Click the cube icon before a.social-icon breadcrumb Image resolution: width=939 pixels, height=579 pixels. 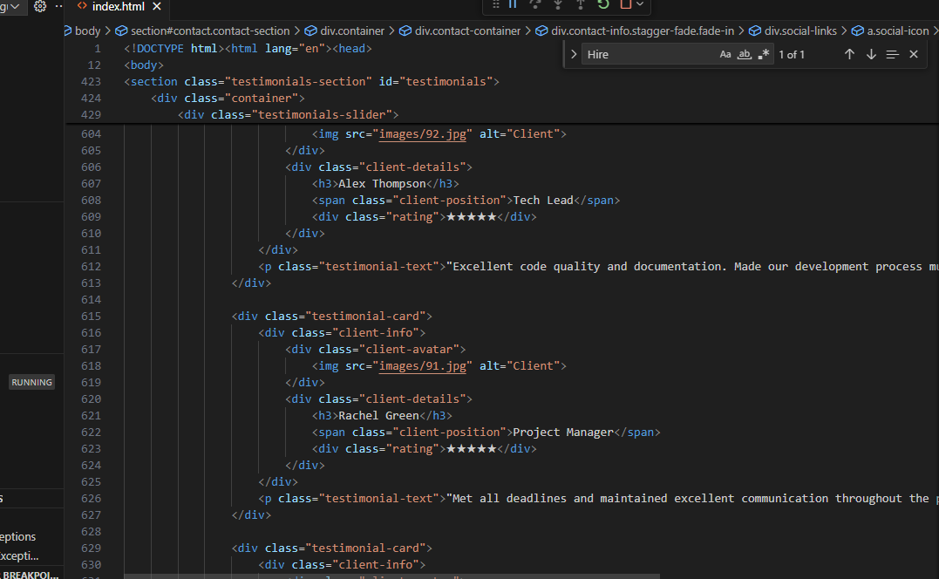click(x=858, y=31)
